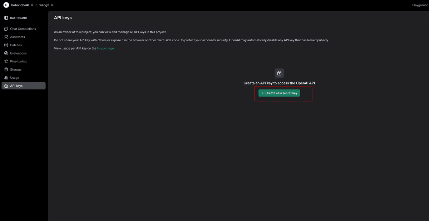Open the Fine-tuning section
The height and width of the screenshot is (221, 429).
24,61
